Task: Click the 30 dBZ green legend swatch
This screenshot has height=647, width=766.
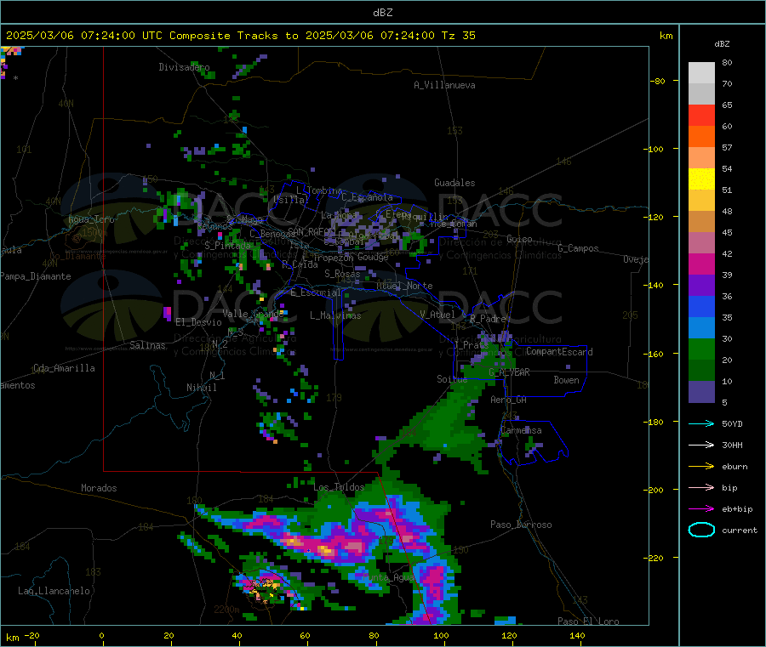Action: point(701,349)
